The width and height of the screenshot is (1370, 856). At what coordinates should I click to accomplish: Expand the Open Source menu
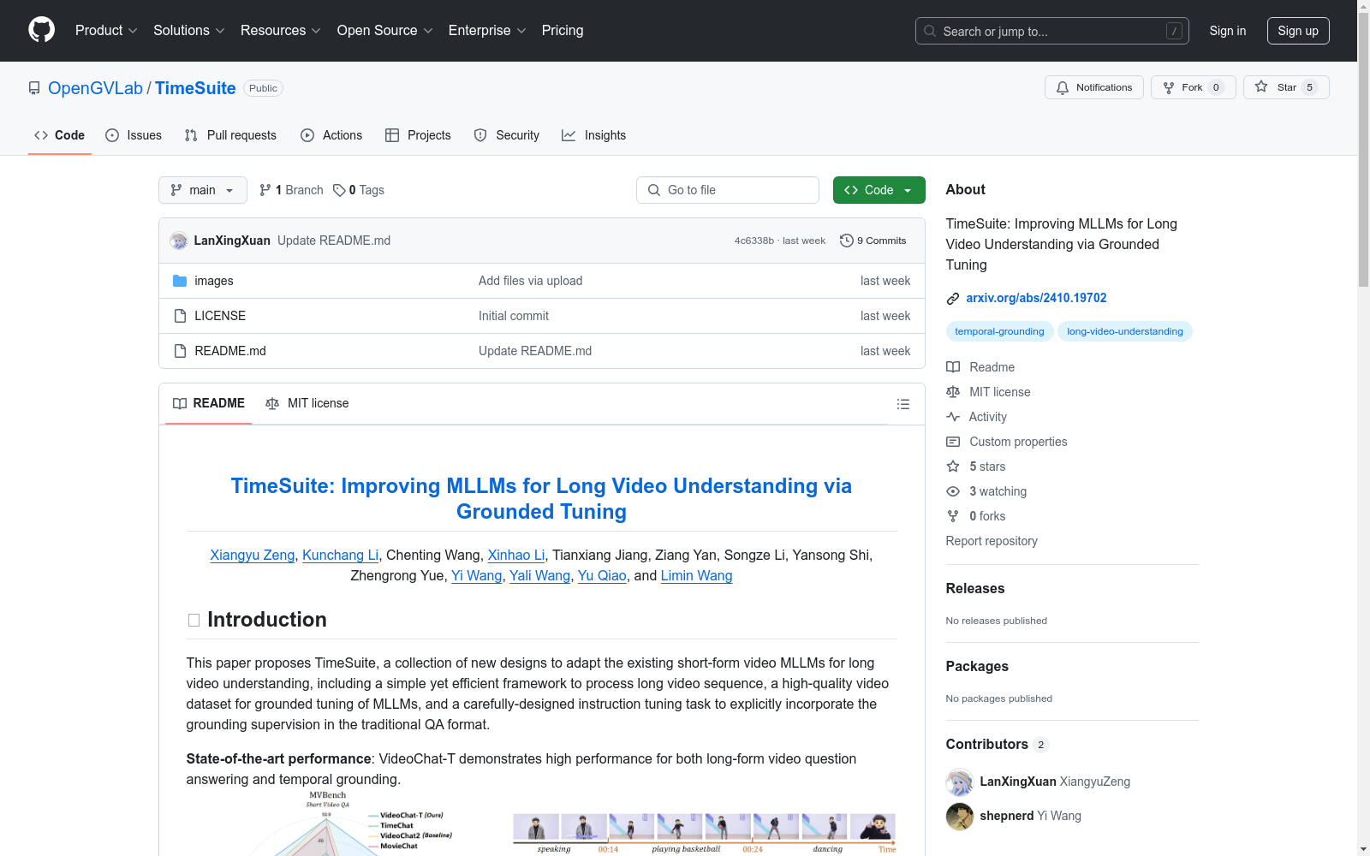[x=385, y=30]
